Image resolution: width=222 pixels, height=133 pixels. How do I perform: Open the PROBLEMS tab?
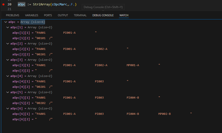[13, 15]
